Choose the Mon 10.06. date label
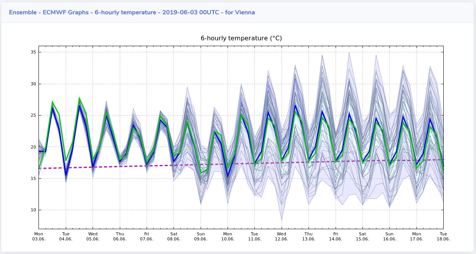This screenshot has height=254, width=476. click(227, 237)
